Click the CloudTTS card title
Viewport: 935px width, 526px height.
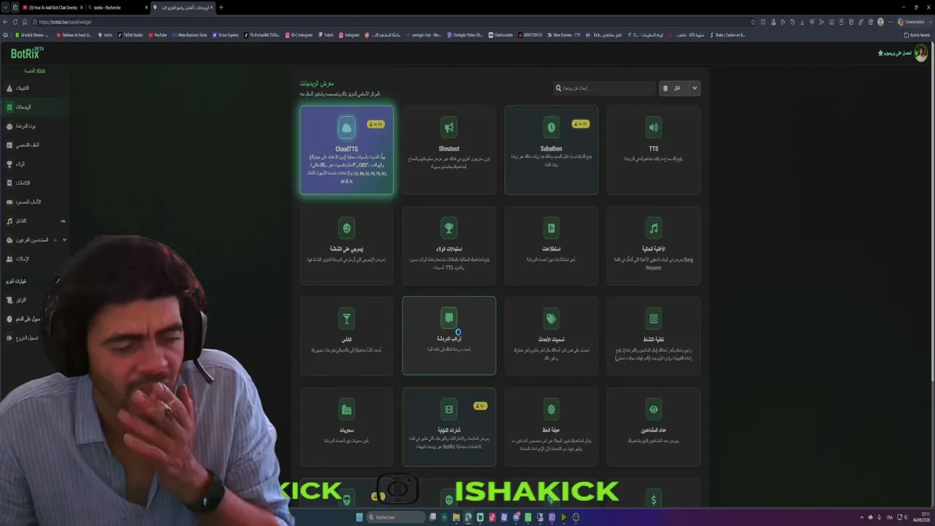(x=346, y=149)
